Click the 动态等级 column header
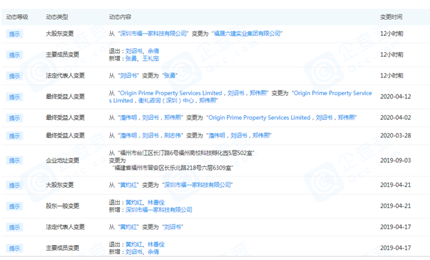Screen dimensions: 430x260 tap(17, 17)
